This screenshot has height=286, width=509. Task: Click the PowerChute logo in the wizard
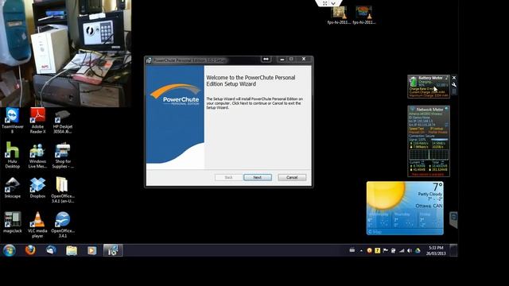pos(175,95)
